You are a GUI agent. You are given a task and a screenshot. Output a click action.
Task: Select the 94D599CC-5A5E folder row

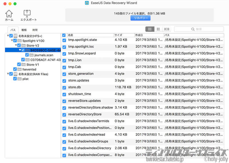pyautogui.click(x=33, y=50)
